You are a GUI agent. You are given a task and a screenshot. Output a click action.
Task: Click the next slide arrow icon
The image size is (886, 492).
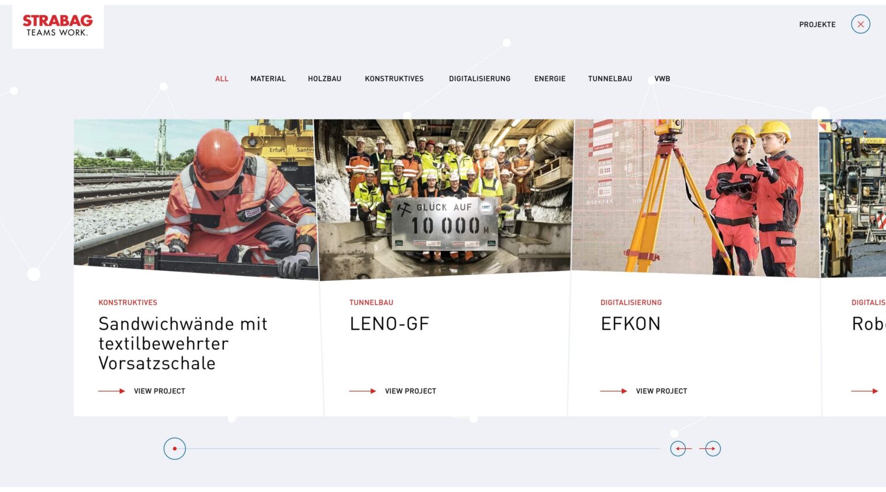pos(713,449)
